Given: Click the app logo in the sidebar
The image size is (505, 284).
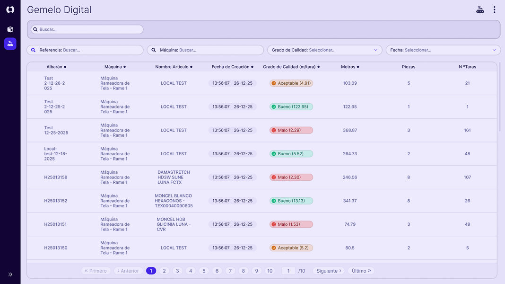Looking at the screenshot, I should (10, 9).
